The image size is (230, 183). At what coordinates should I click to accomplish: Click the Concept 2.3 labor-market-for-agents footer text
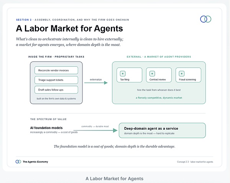(195, 162)
